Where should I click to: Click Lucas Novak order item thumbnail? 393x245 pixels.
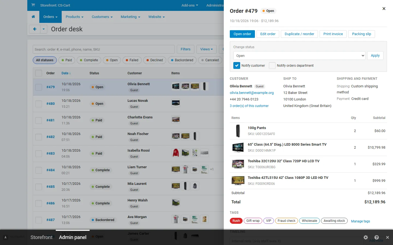point(176,103)
